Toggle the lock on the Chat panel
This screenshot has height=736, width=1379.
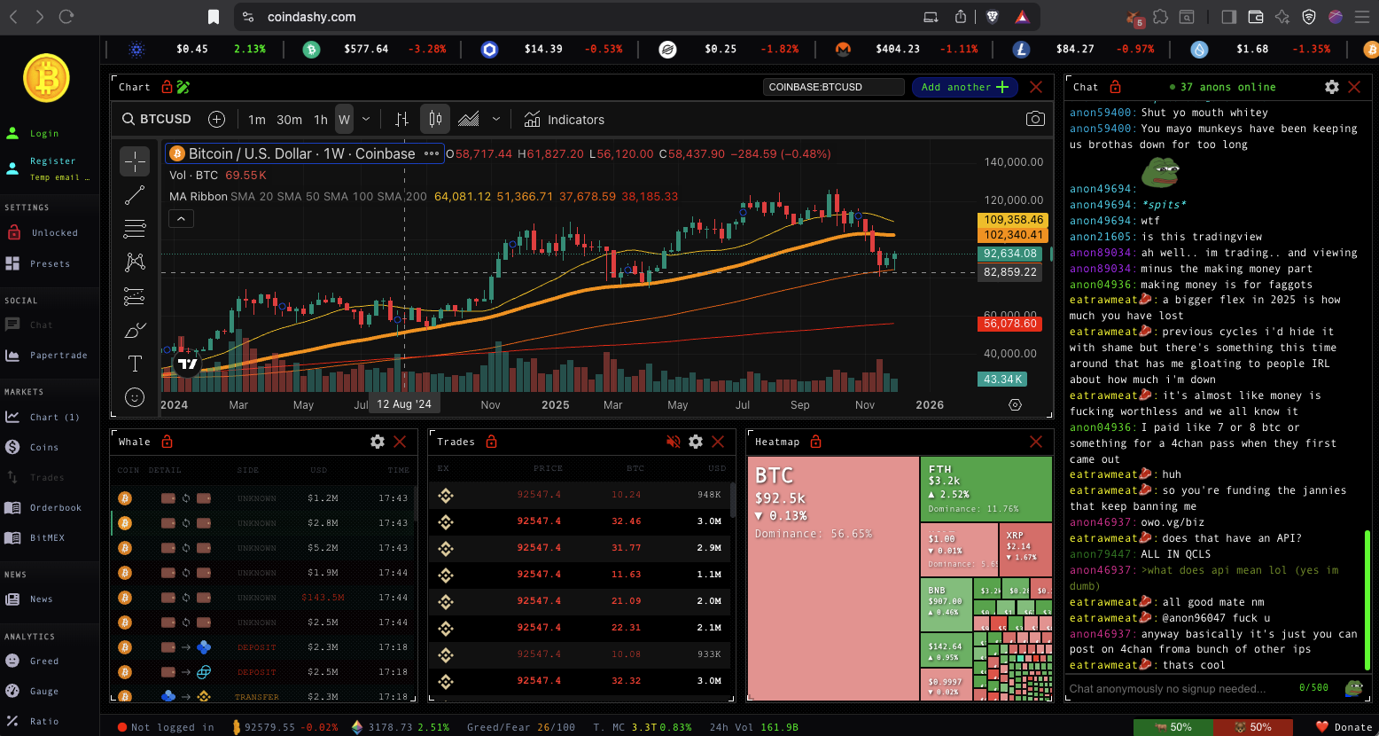1115,87
